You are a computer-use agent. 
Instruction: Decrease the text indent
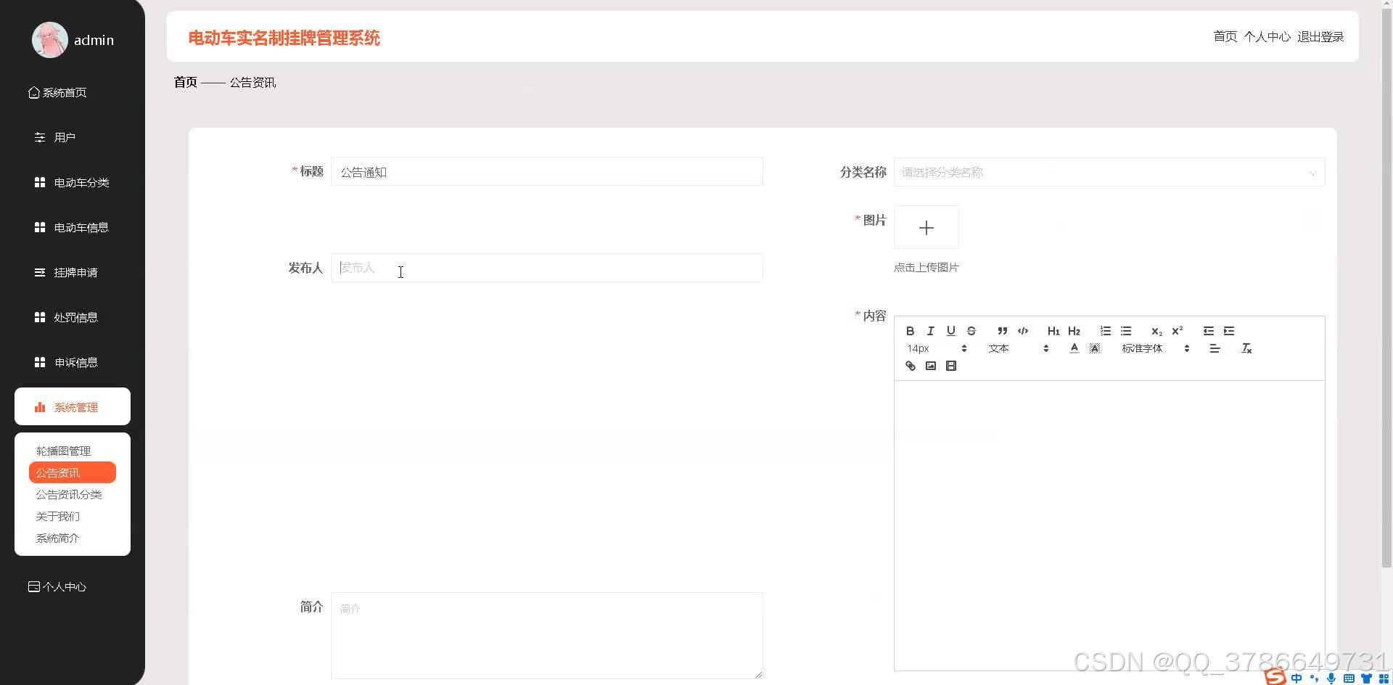(1208, 331)
